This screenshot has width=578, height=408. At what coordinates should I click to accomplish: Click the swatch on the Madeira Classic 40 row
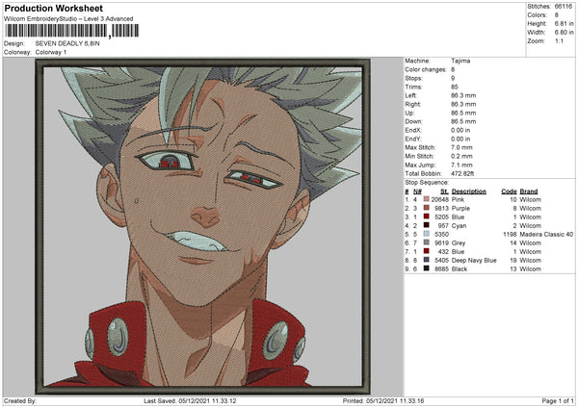[427, 234]
